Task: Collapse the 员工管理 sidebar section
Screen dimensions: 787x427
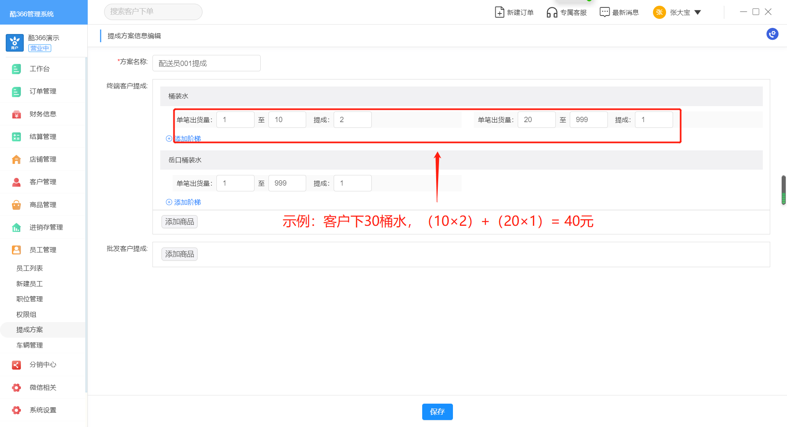Action: pos(43,250)
